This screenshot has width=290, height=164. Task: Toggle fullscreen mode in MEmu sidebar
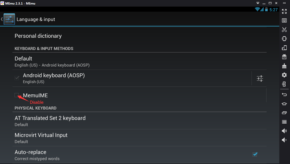point(284,11)
